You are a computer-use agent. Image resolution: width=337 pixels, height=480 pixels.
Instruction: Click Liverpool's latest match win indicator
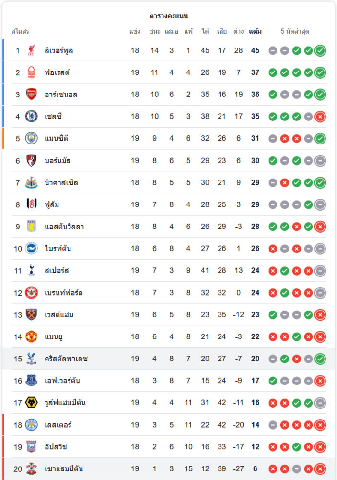point(320,50)
